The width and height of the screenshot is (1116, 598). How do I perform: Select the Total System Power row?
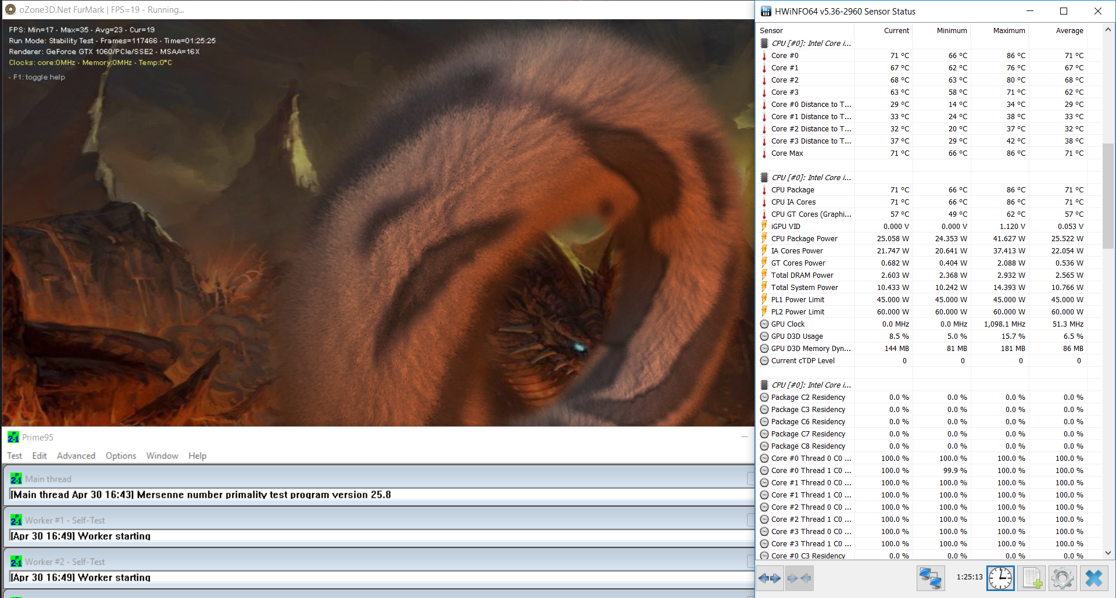tap(922, 288)
